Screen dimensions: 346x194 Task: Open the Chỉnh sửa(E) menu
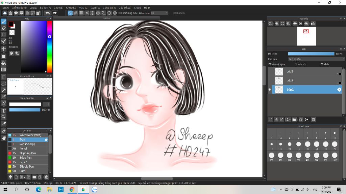coord(19,8)
